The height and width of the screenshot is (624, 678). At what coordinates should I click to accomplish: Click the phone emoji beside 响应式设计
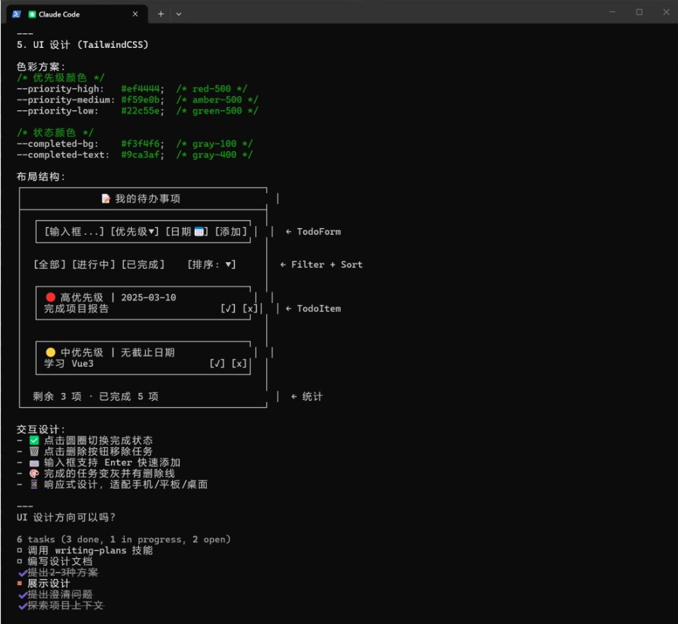click(34, 485)
